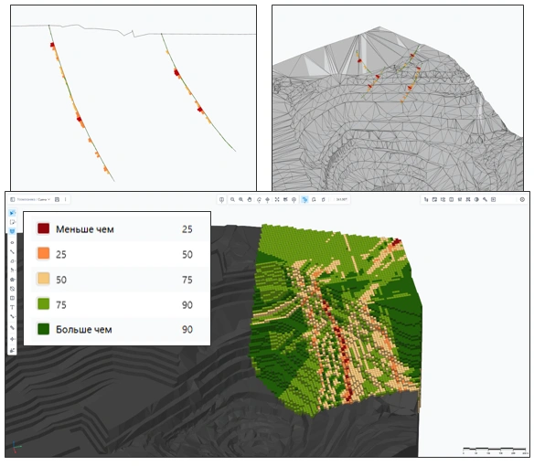Click the save diskette icon

click(58, 199)
